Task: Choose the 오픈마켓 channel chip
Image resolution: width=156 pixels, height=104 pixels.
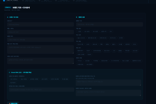Action: point(127,44)
